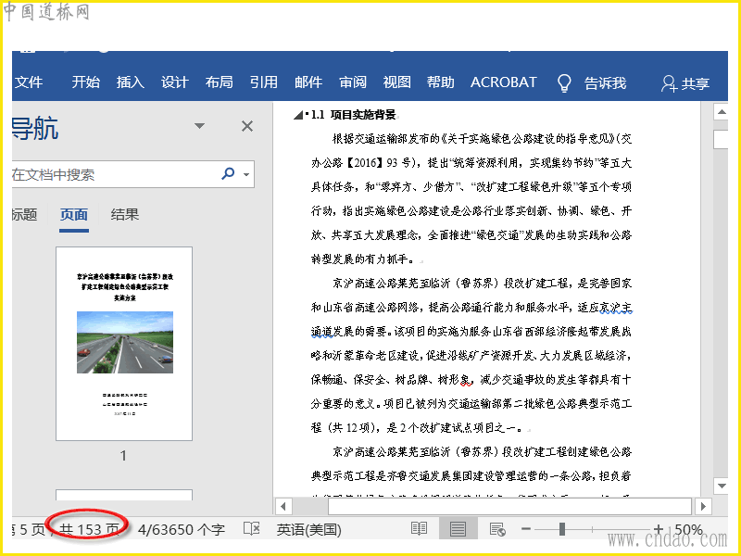The image size is (741, 556).
Task: Click the magnifier search icon
Action: (x=228, y=174)
